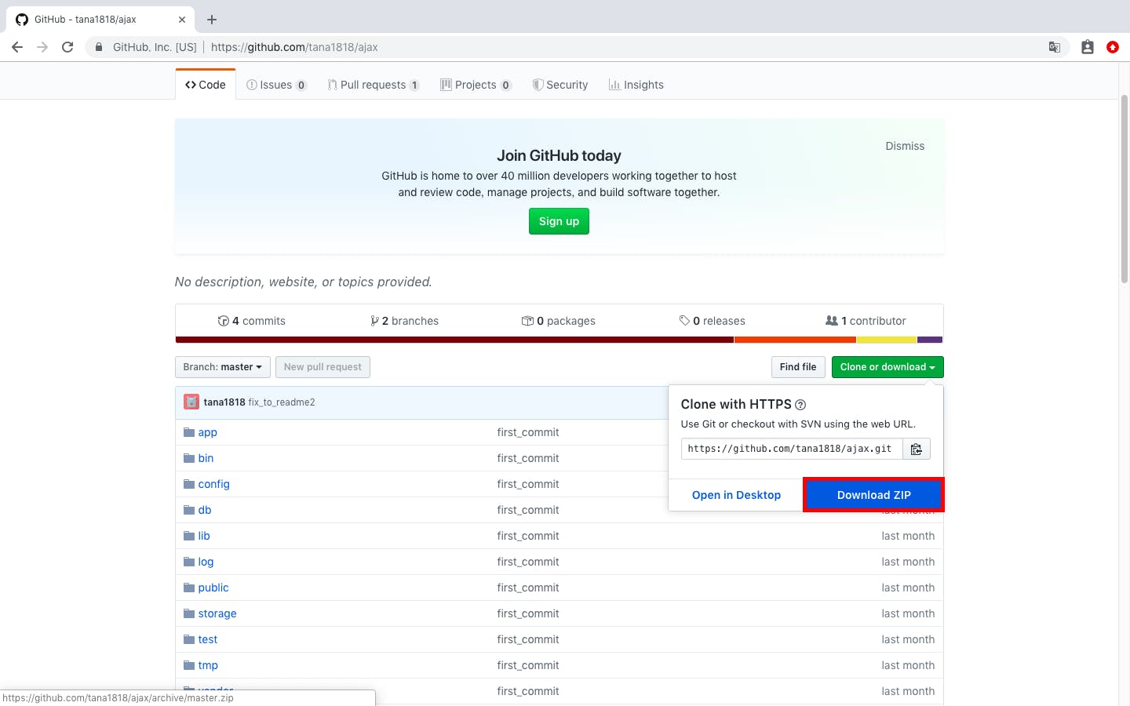Open the Insights tab
This screenshot has height=706, width=1130.
tap(636, 85)
